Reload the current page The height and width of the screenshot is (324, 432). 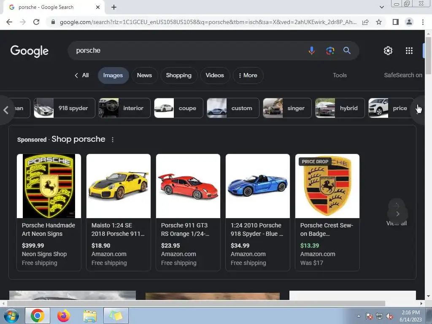[x=36, y=22]
